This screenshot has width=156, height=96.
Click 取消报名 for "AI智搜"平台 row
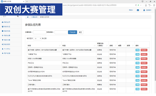tap(144, 54)
